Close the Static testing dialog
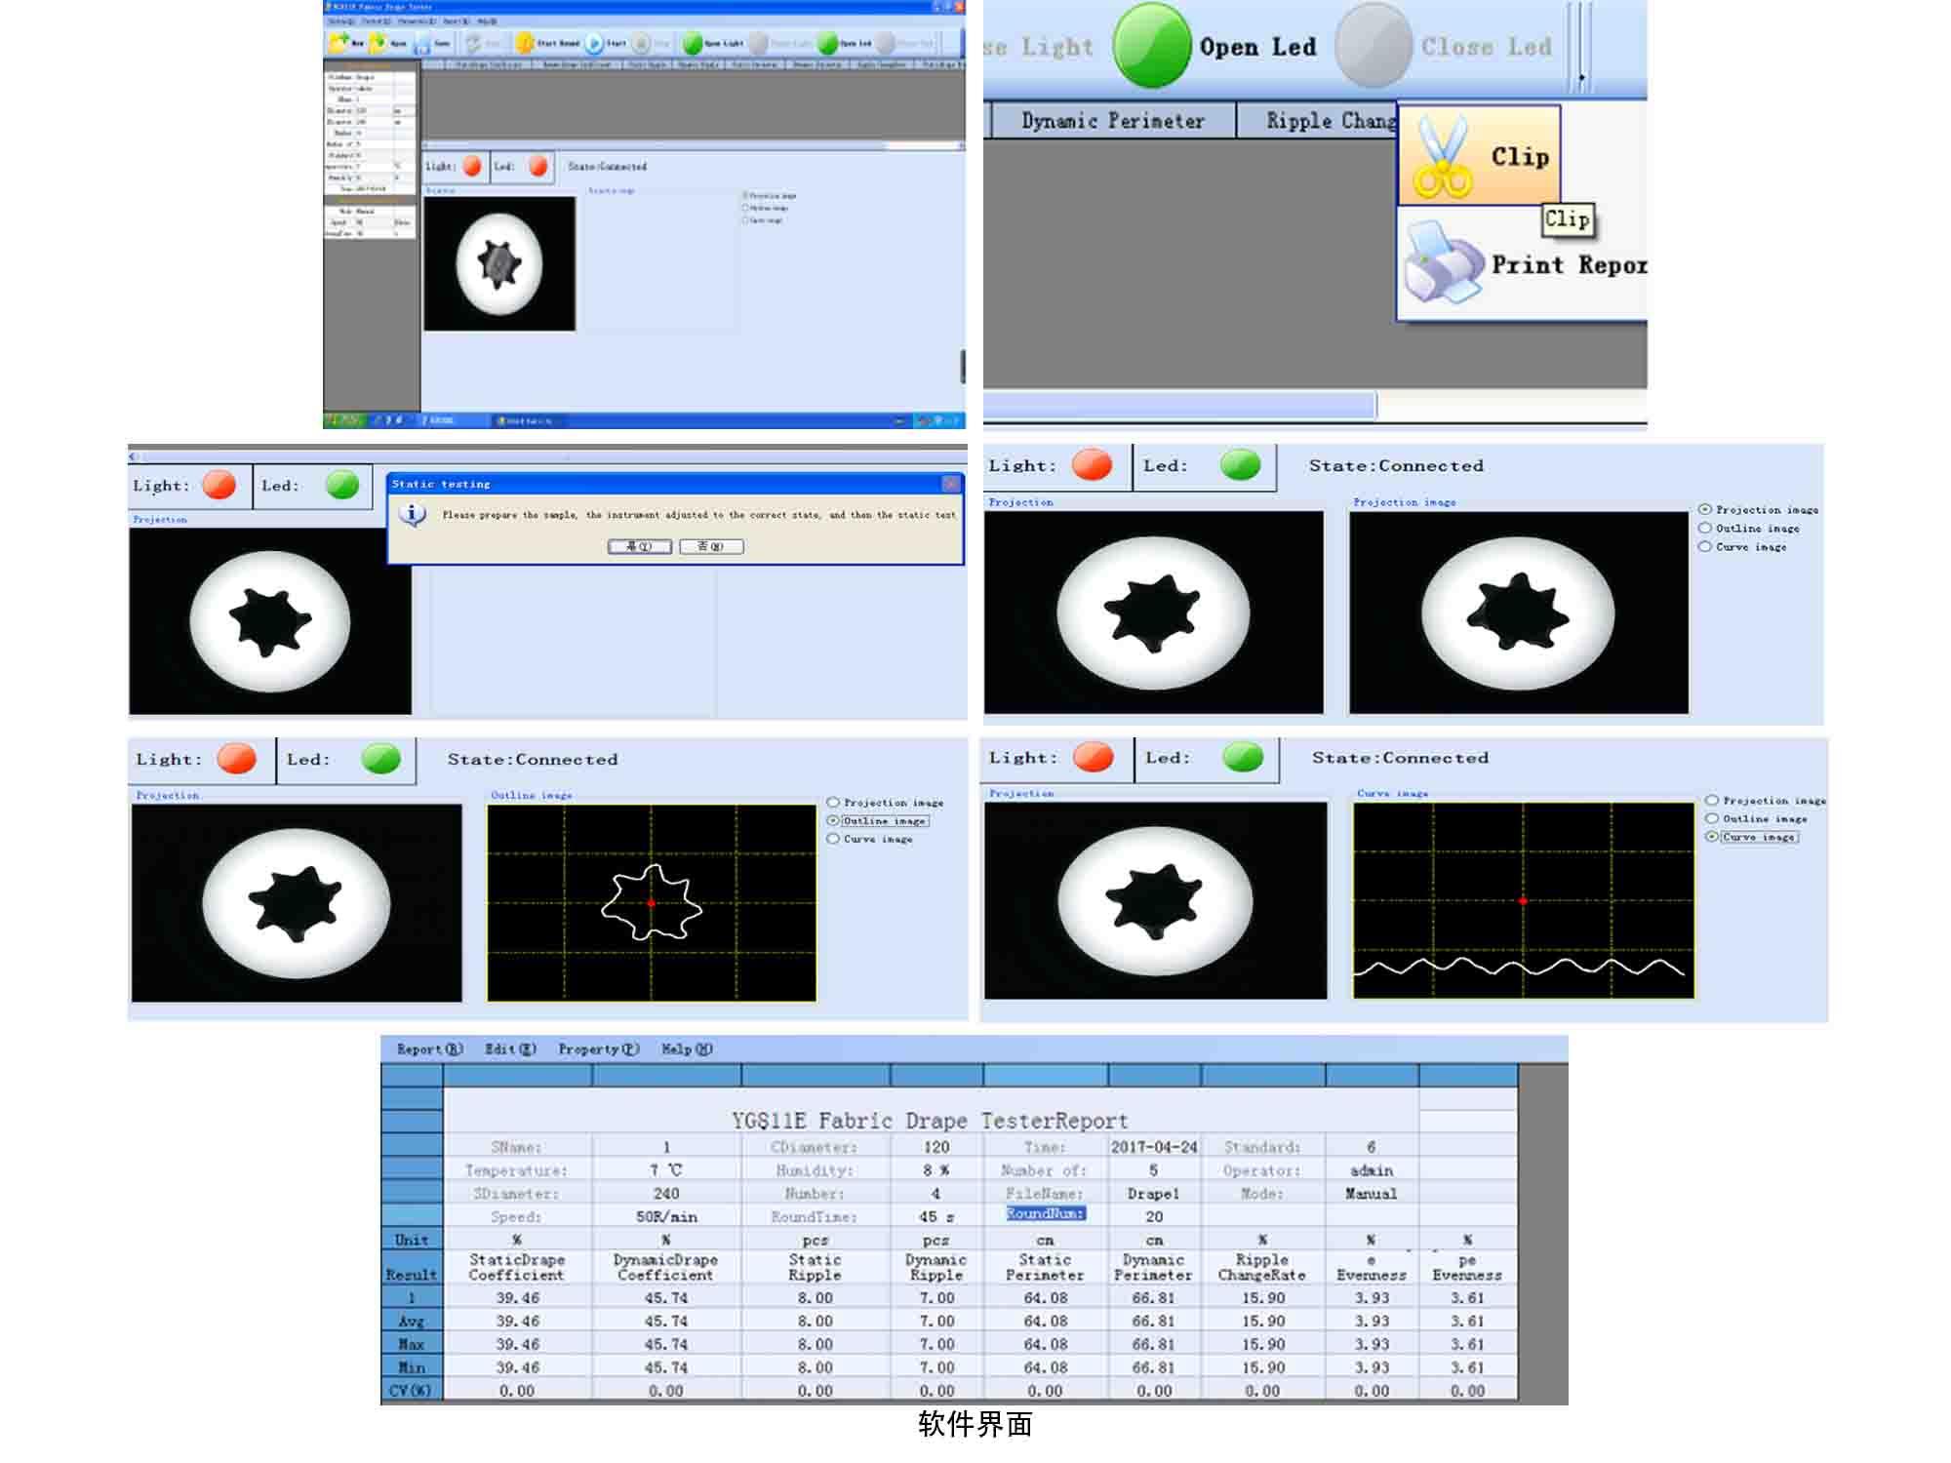This screenshot has height=1463, width=1951. [951, 484]
